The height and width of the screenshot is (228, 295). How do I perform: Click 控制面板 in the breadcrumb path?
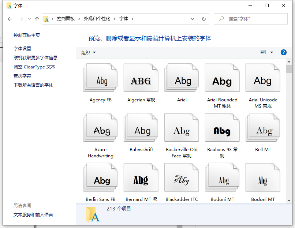[x=66, y=19]
